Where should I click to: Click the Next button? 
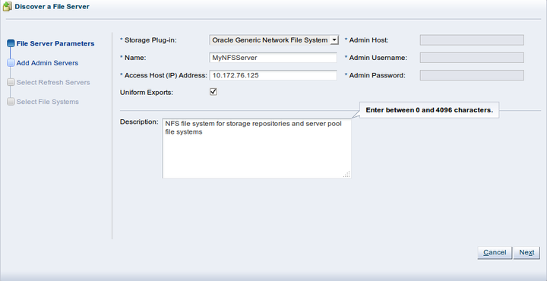point(526,253)
